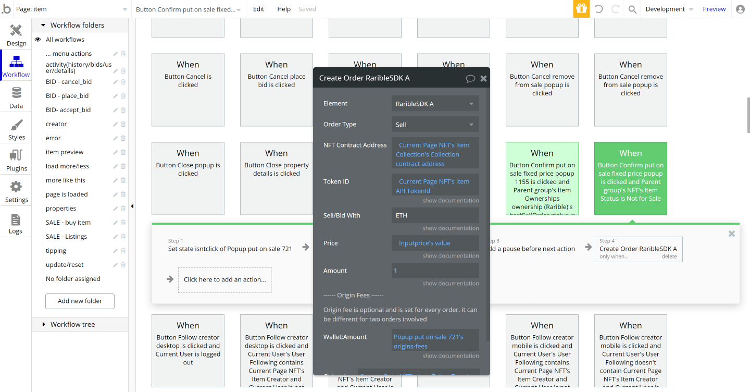
Task: Open the Data tab in left sidebar
Action: (16, 96)
